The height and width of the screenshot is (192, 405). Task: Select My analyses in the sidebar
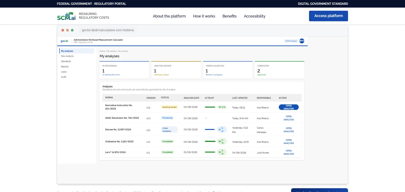[x=77, y=51]
